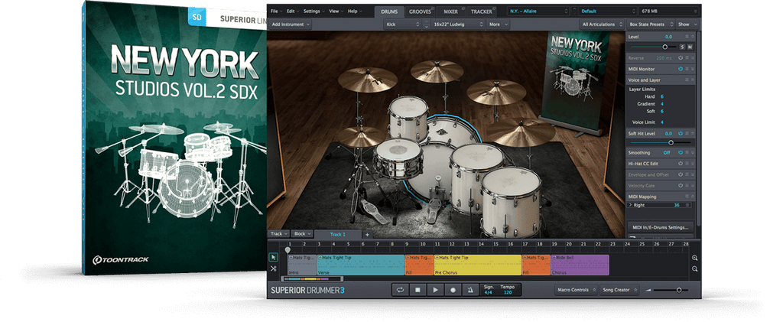Open the MIDI Monitor options menu icon
Viewport: 783px width, 322px height.
pos(687,69)
